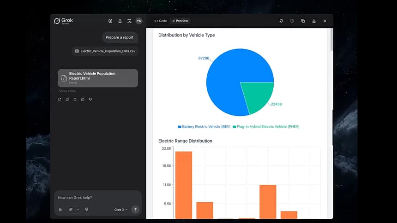Attach a file with paperclip icon
Screen dimensions: 397x223
(x=60, y=210)
